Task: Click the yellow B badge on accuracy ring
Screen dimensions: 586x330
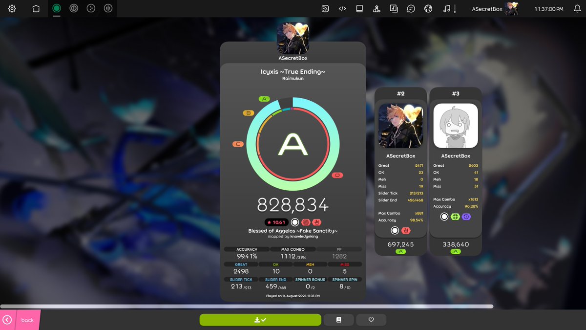Action: (249, 113)
